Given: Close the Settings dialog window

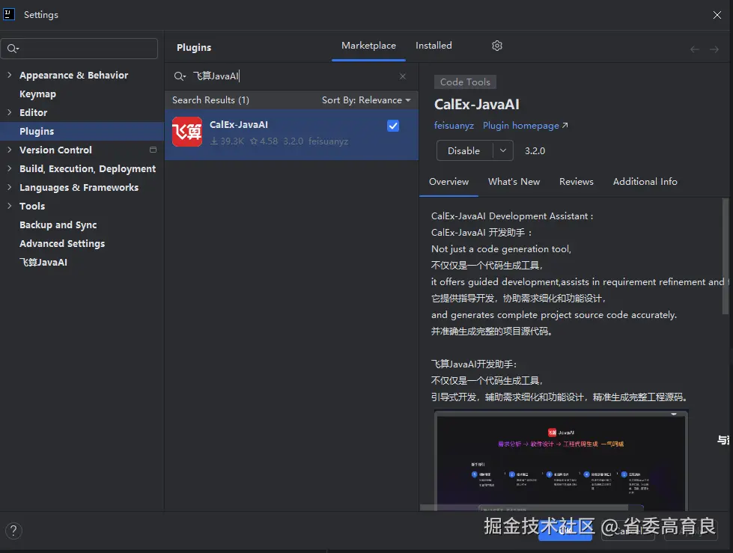Looking at the screenshot, I should [x=717, y=15].
